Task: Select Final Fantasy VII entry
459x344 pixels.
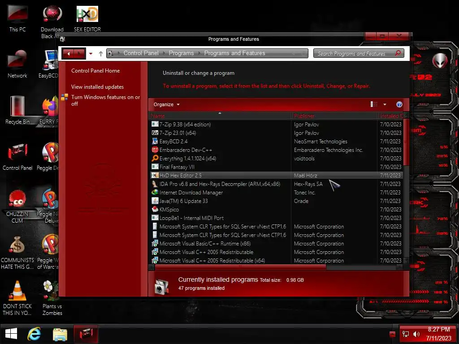Action: click(x=276, y=167)
